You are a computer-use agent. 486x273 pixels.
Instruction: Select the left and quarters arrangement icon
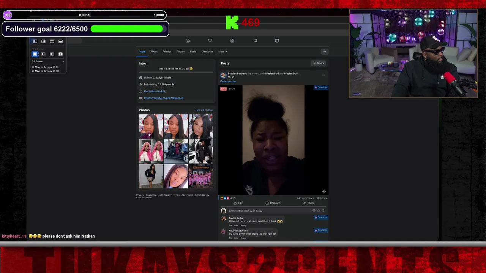52,54
